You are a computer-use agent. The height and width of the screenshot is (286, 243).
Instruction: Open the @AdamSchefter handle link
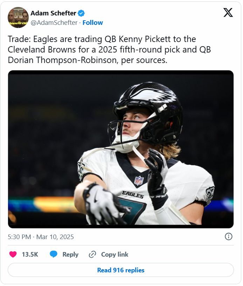[x=54, y=23]
